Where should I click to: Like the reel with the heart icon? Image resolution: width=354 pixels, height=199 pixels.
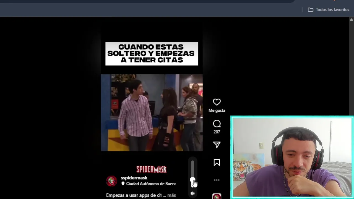point(217,102)
